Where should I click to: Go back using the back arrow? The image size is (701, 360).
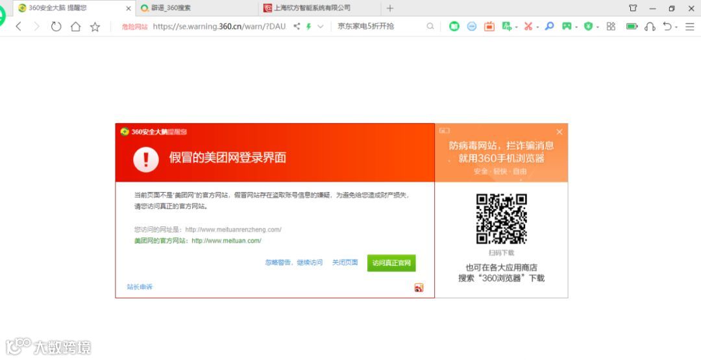[x=18, y=27]
